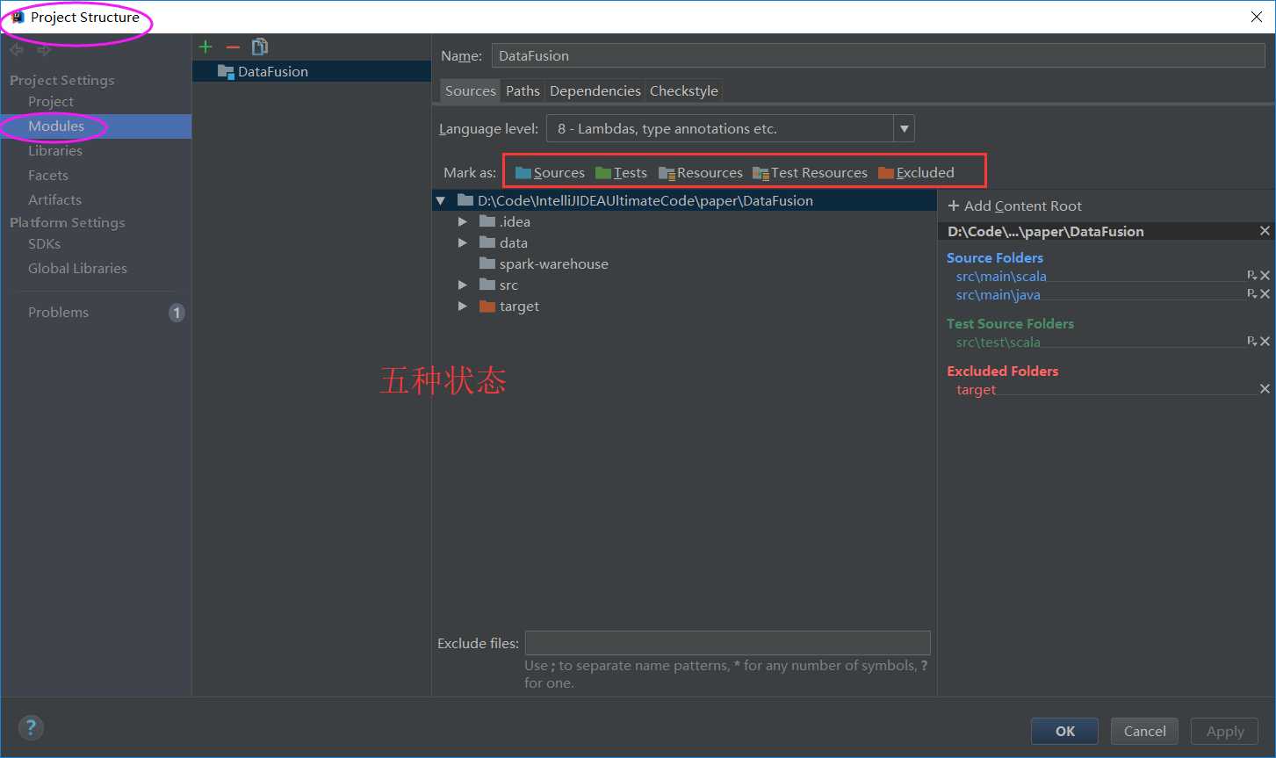Open Global Libraries settings
The height and width of the screenshot is (758, 1276).
(77, 268)
